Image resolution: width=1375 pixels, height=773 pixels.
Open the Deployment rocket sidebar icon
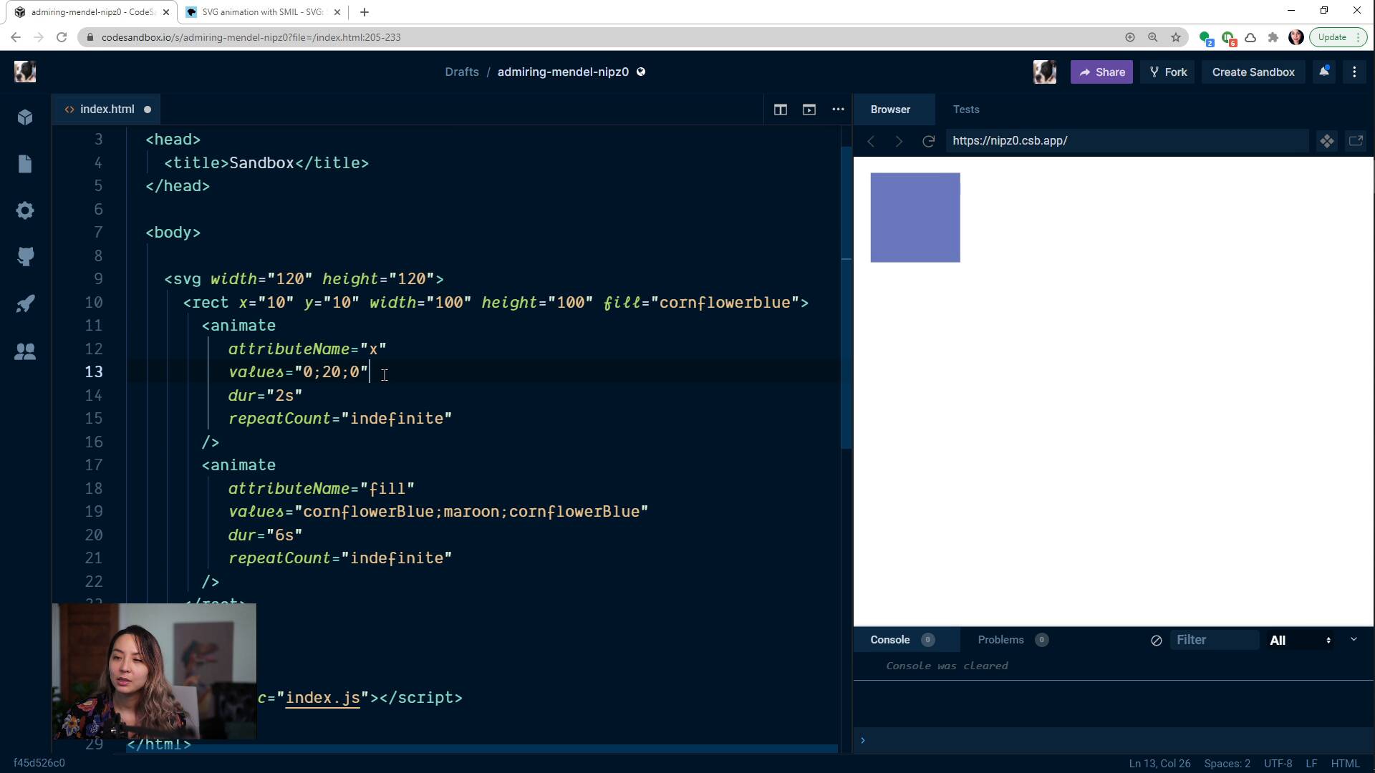pyautogui.click(x=25, y=303)
